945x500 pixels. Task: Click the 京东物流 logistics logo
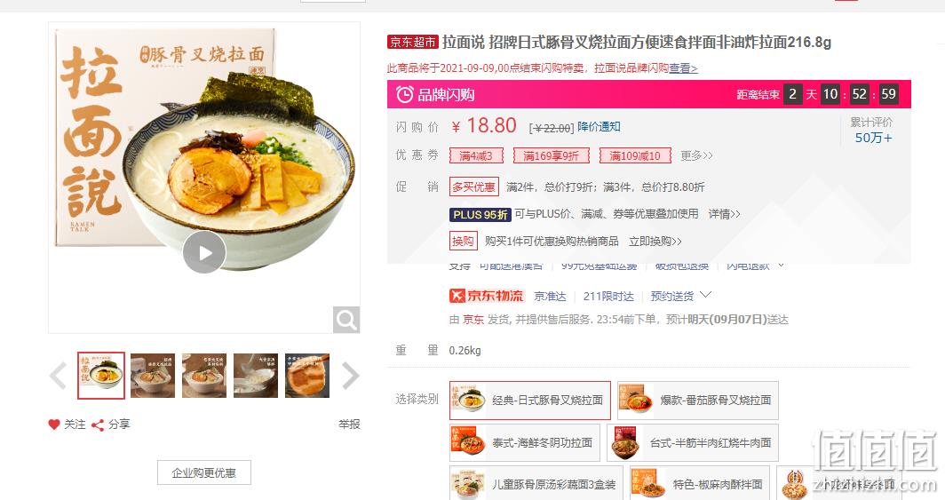pyautogui.click(x=487, y=296)
